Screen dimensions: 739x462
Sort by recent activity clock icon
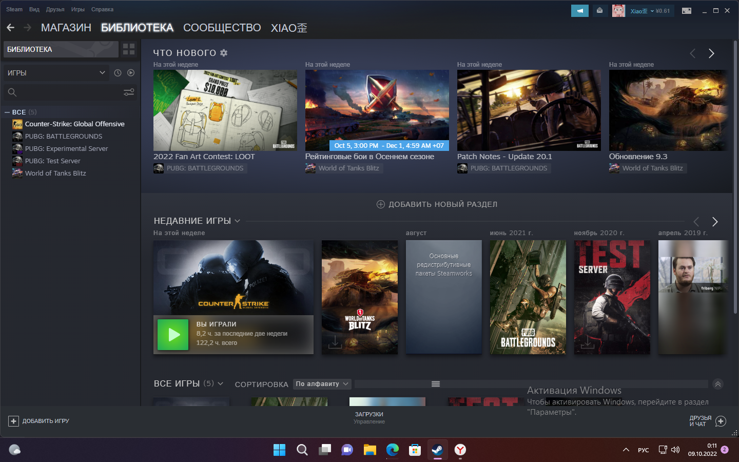click(118, 73)
